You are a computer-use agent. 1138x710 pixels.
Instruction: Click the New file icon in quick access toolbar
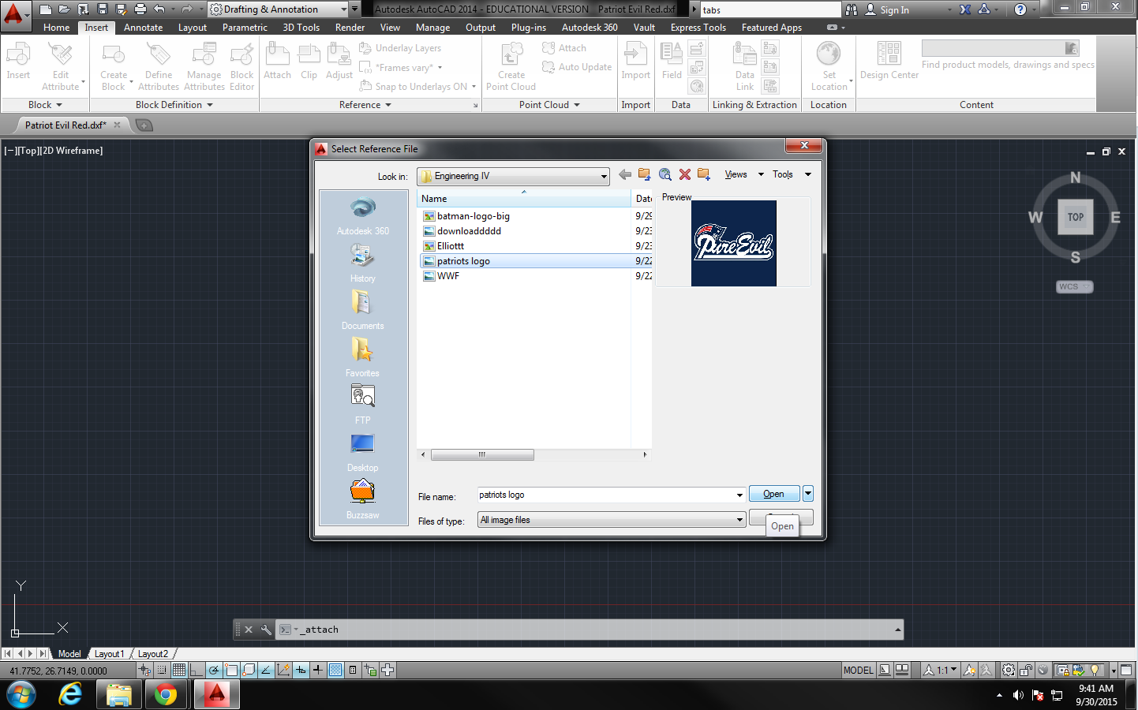(46, 9)
